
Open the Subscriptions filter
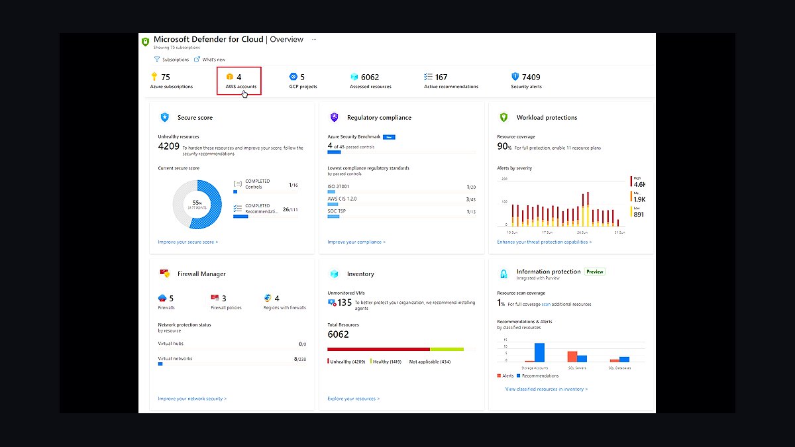coord(172,60)
